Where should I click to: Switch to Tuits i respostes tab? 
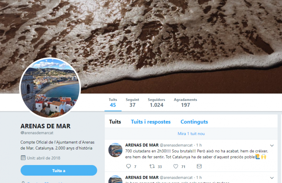(x=151, y=122)
